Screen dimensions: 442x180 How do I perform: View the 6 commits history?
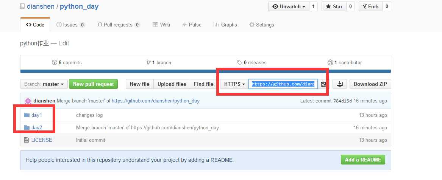tap(67, 62)
